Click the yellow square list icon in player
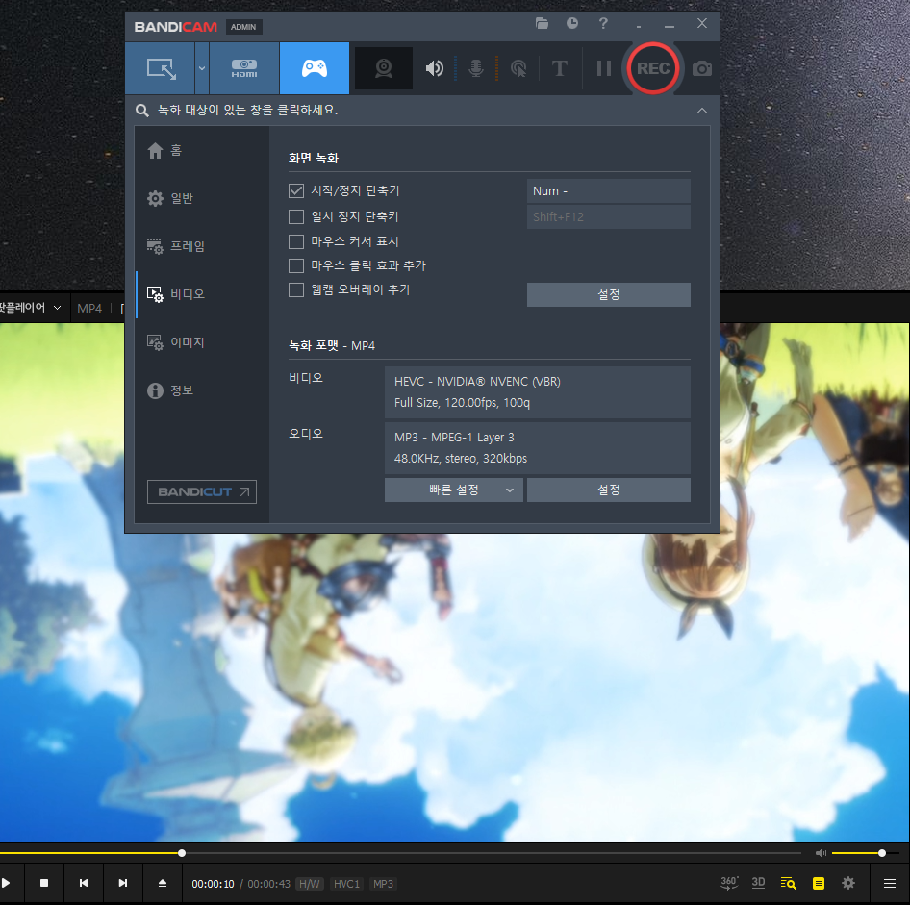This screenshot has height=905, width=910. (819, 883)
